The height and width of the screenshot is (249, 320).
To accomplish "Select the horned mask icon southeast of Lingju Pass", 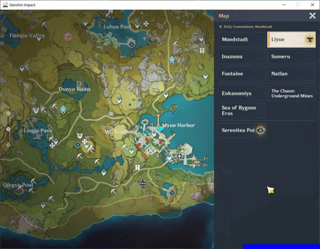I will [x=80, y=135].
